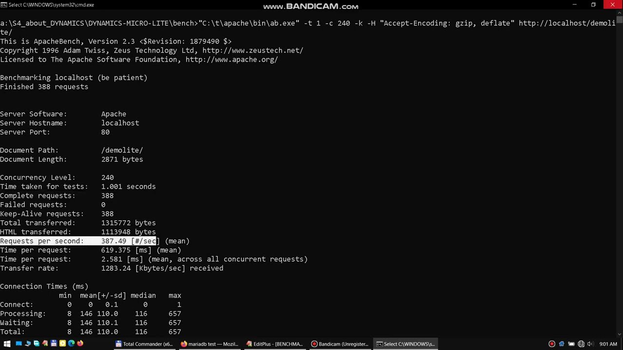Image resolution: width=623 pixels, height=350 pixels.
Task: Click Connect row in connection times
Action: (x=91, y=305)
